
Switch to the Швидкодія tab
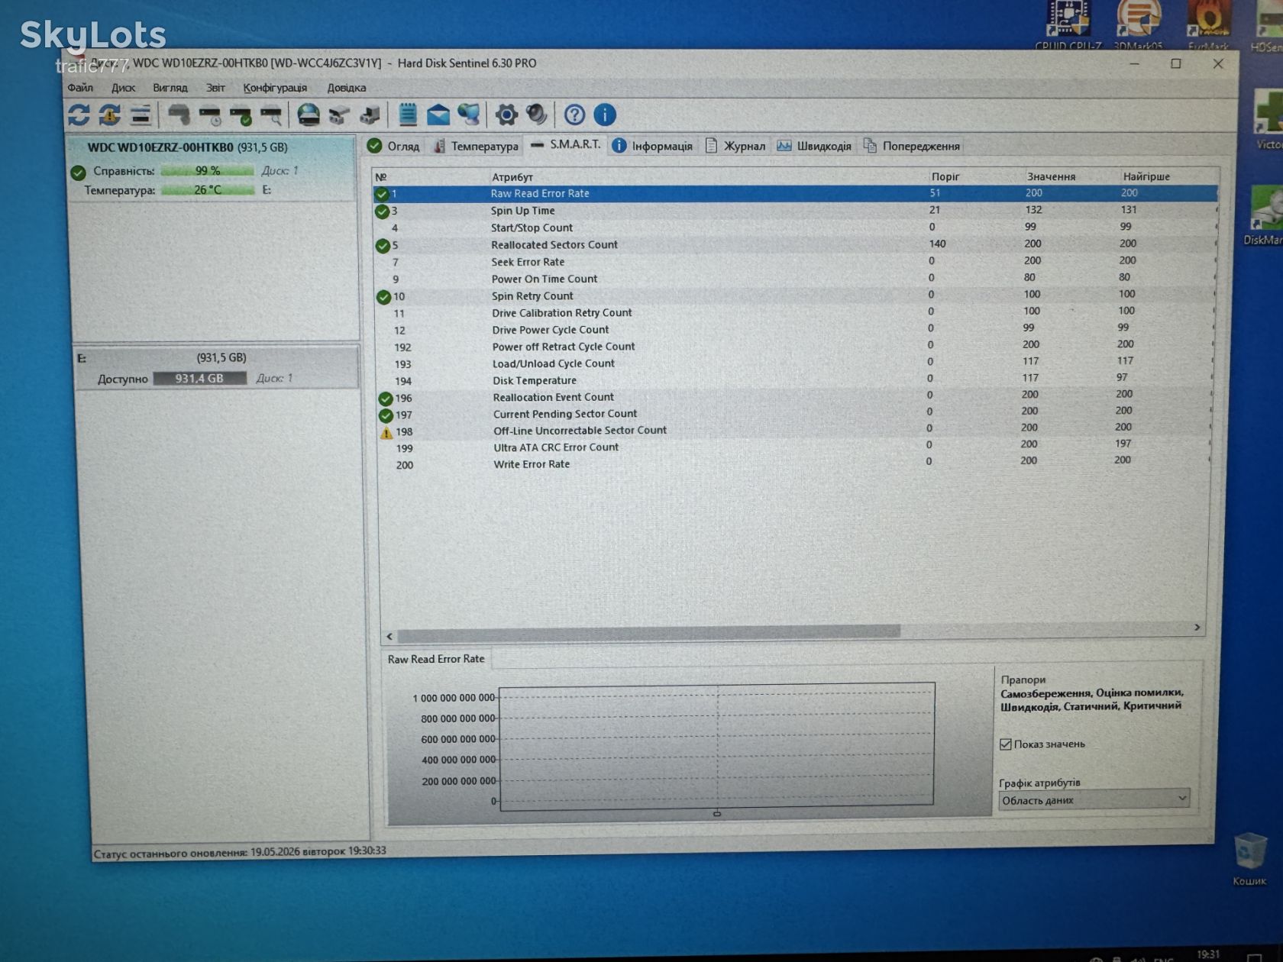pyautogui.click(x=814, y=146)
